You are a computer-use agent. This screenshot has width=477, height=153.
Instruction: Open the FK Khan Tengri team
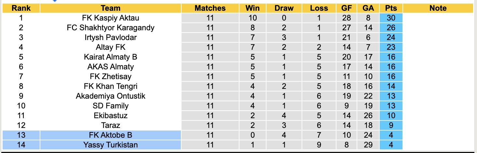click(x=111, y=86)
